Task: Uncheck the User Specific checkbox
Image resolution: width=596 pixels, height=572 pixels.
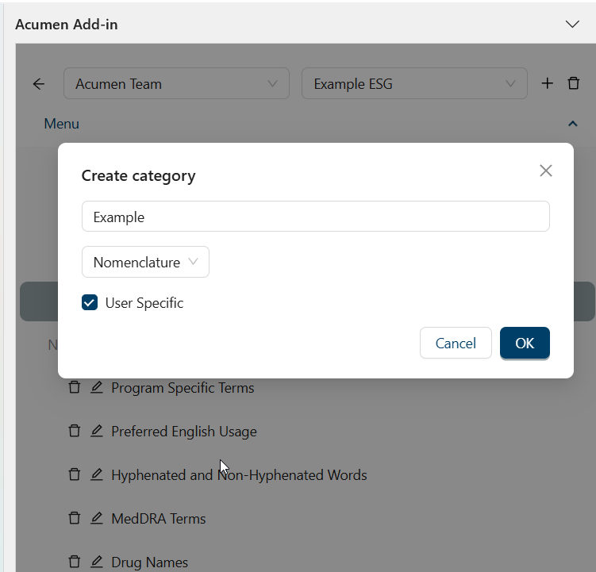Action: tap(90, 302)
